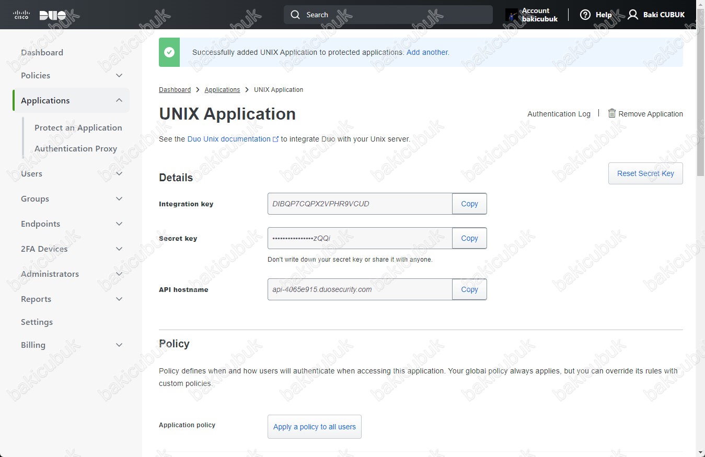Viewport: 705px width, 457px height.
Task: Copy the Secret key
Action: click(469, 238)
